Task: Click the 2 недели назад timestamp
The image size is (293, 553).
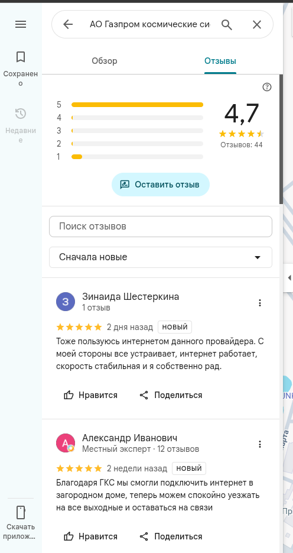Action: pos(137,468)
